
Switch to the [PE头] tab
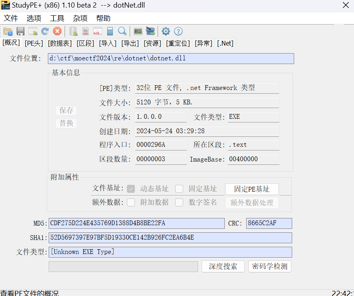[x=34, y=43]
